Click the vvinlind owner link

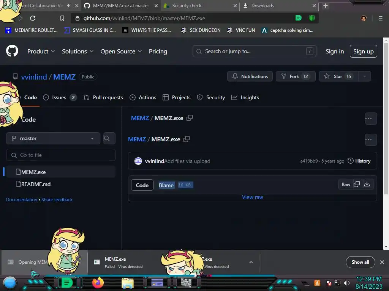click(34, 77)
